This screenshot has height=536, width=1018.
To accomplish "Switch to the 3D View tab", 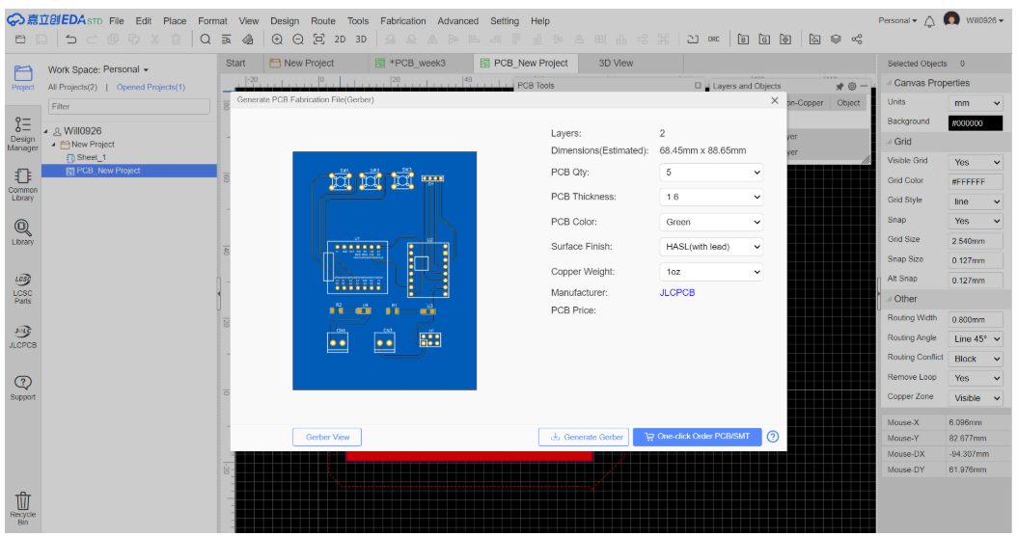I will (616, 63).
